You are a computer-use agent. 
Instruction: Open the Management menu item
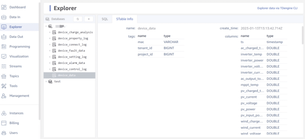(19, 96)
